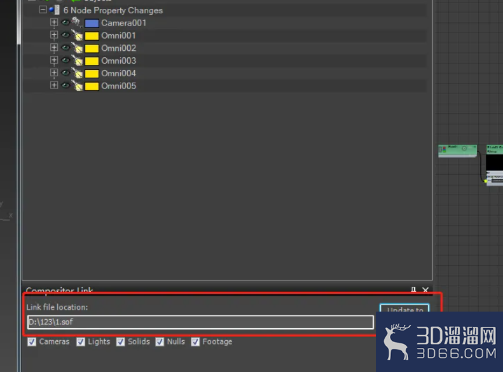Viewport: 503px width, 372px height.
Task: Expand the Omni002 tree node
Action: 54,48
